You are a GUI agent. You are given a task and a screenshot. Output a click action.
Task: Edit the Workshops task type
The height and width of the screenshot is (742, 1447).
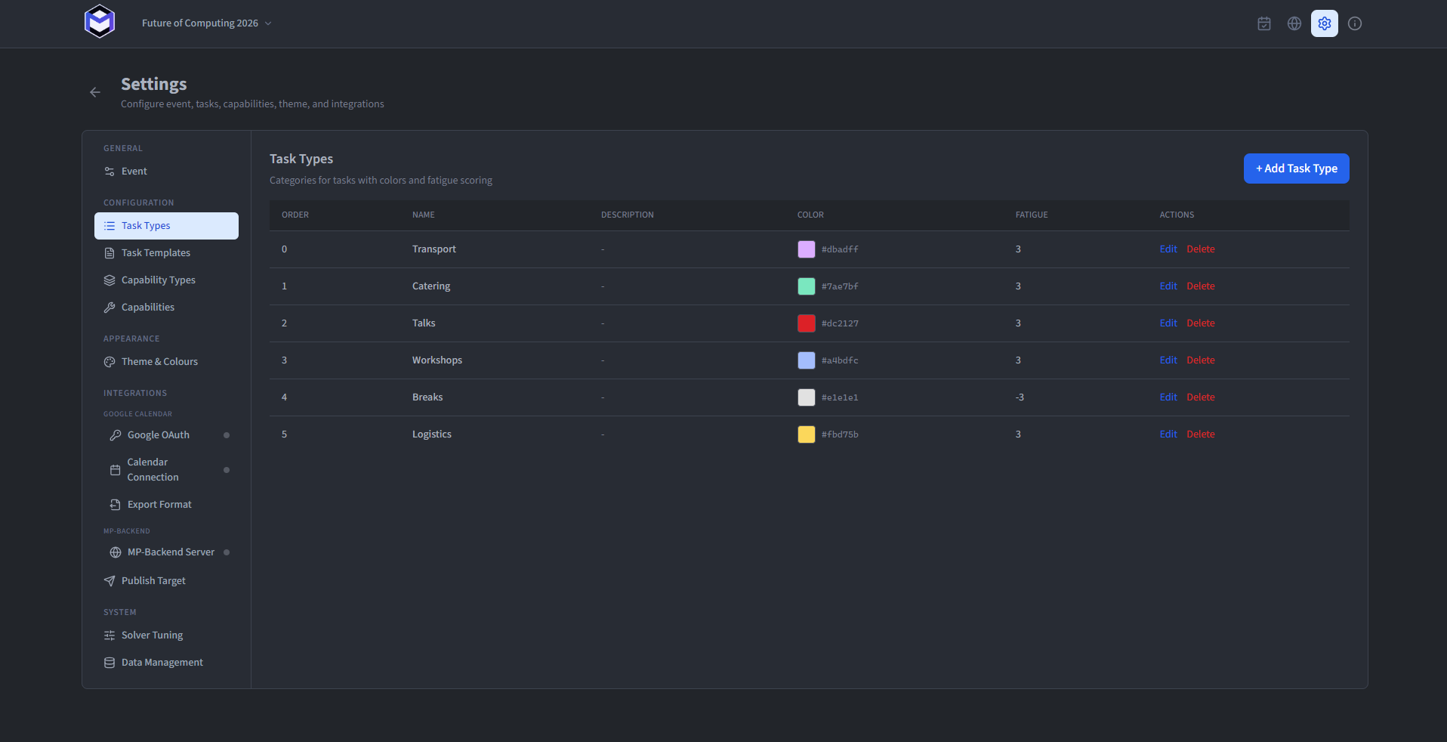point(1168,360)
